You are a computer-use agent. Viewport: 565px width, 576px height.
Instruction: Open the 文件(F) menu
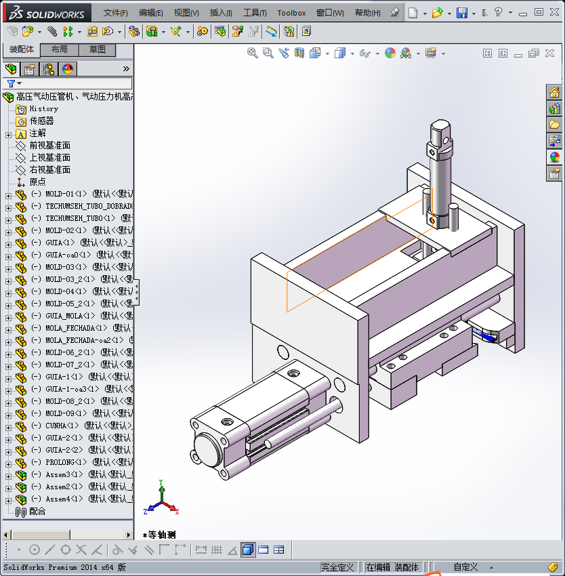116,13
